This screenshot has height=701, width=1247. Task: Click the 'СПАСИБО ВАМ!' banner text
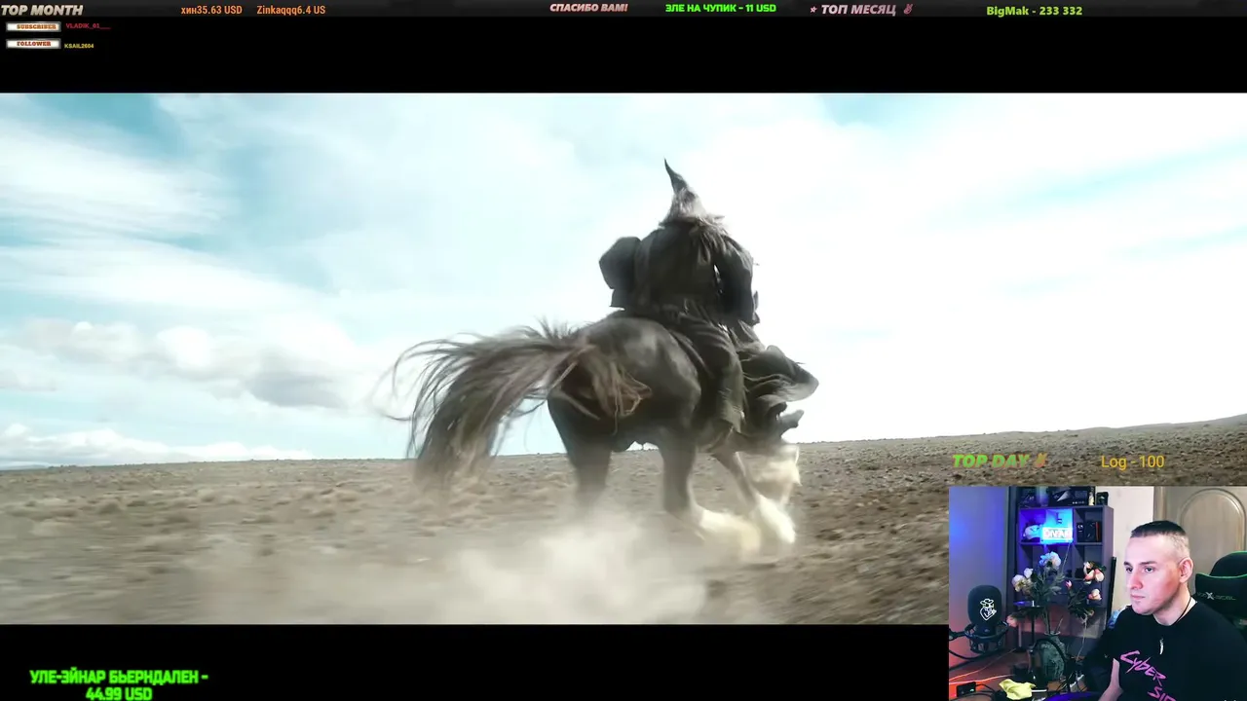(x=588, y=8)
